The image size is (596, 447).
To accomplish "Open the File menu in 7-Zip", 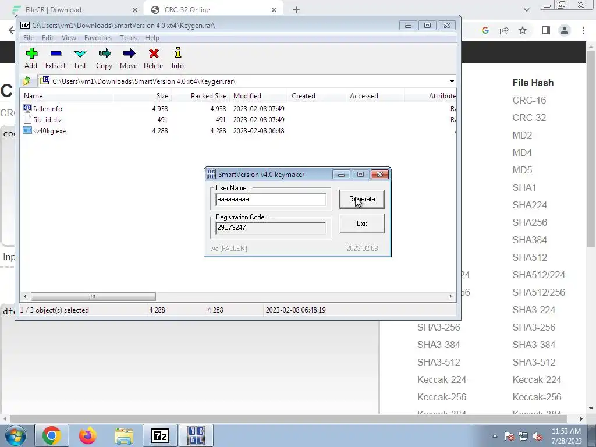I will (x=29, y=38).
